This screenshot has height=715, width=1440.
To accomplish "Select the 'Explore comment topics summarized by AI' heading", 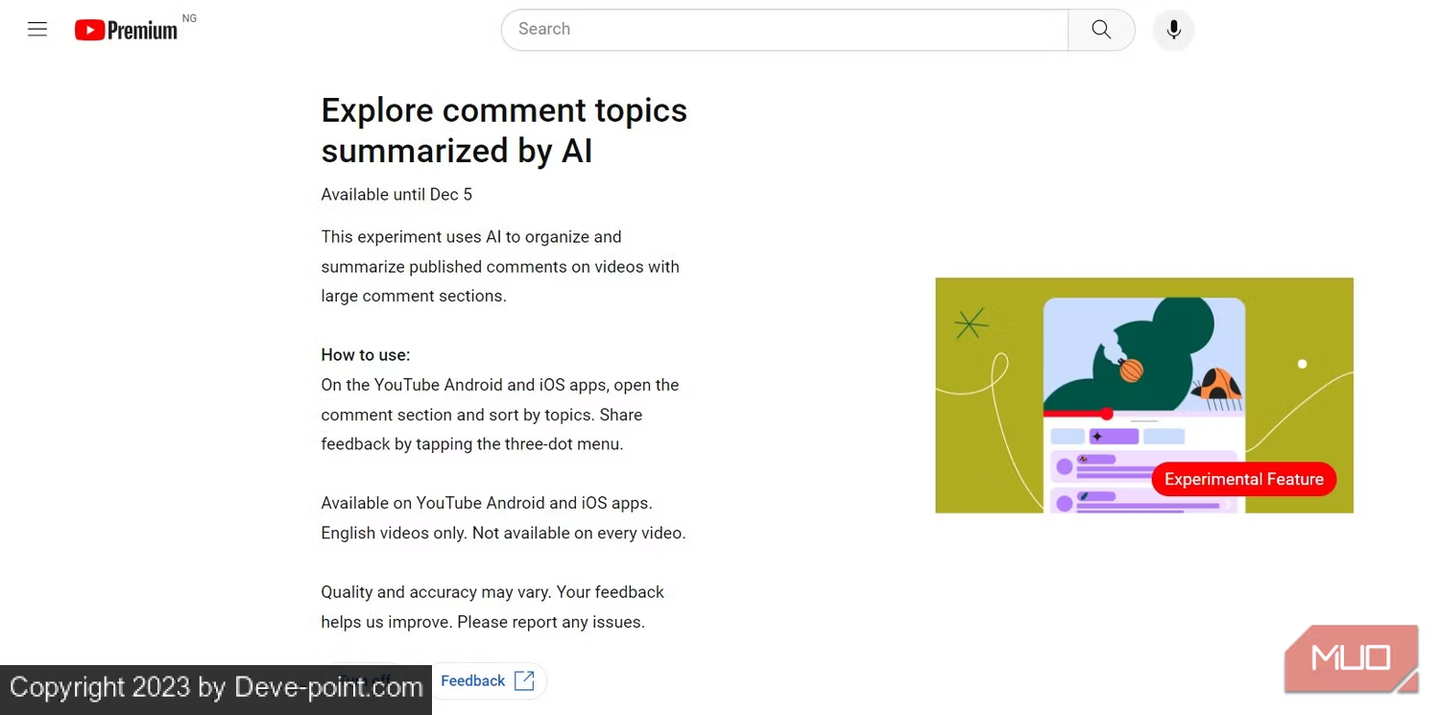I will coord(504,131).
